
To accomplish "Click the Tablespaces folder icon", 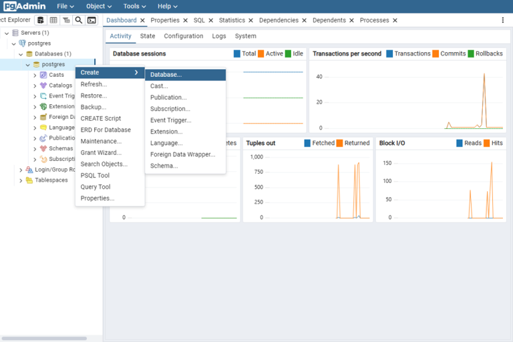I will pos(29,180).
